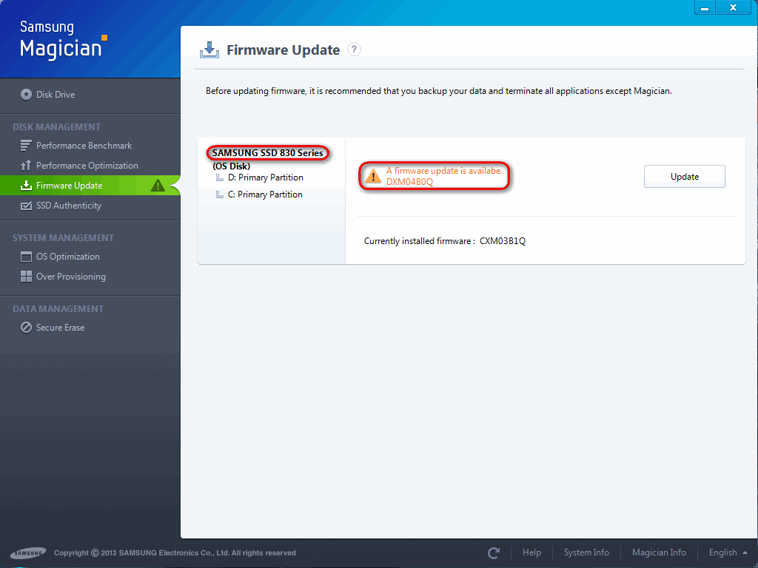Open the English language dropdown
Screen dimensions: 758x568
[x=728, y=552]
